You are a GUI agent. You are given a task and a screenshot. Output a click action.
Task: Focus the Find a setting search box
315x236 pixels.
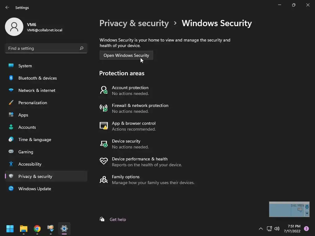42,48
